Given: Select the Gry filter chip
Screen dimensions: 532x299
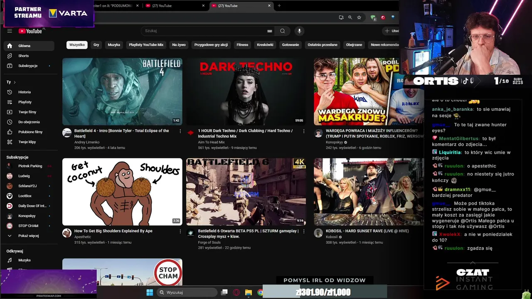Looking at the screenshot, I should (x=96, y=45).
